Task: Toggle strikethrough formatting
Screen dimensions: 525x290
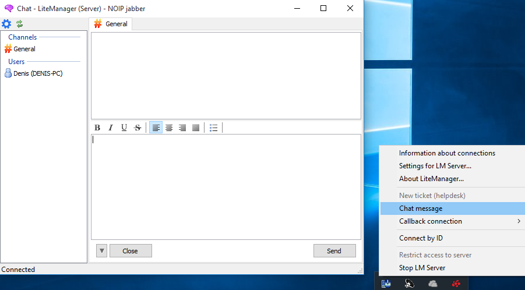Action: point(138,128)
